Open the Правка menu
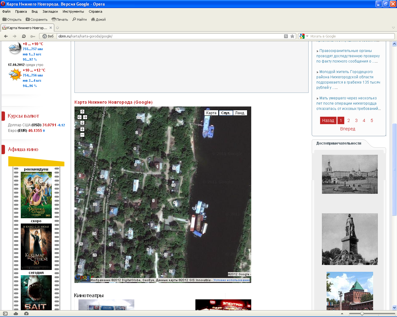The width and height of the screenshot is (397, 317). pos(21,11)
